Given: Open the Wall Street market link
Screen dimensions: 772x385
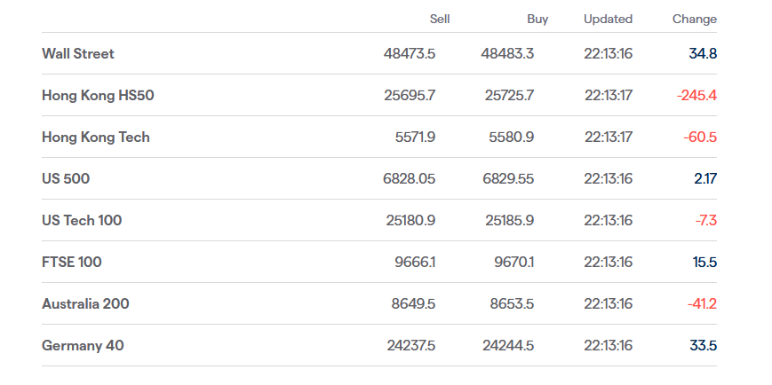Looking at the screenshot, I should [78, 54].
